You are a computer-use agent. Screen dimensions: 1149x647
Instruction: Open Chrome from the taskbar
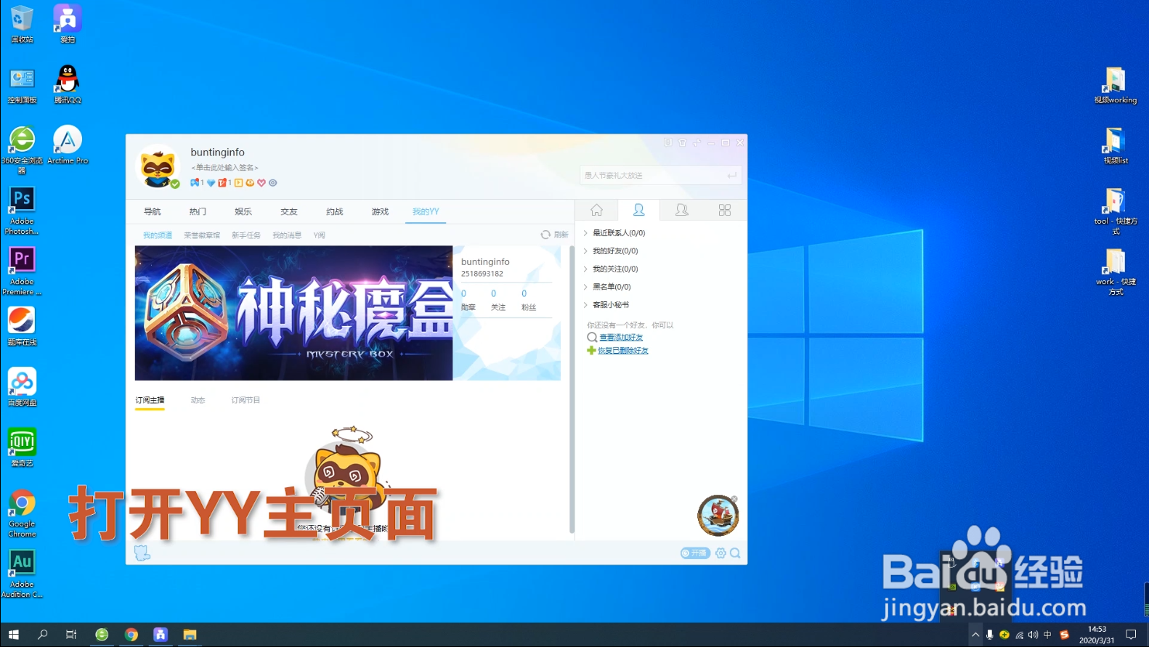(x=131, y=635)
